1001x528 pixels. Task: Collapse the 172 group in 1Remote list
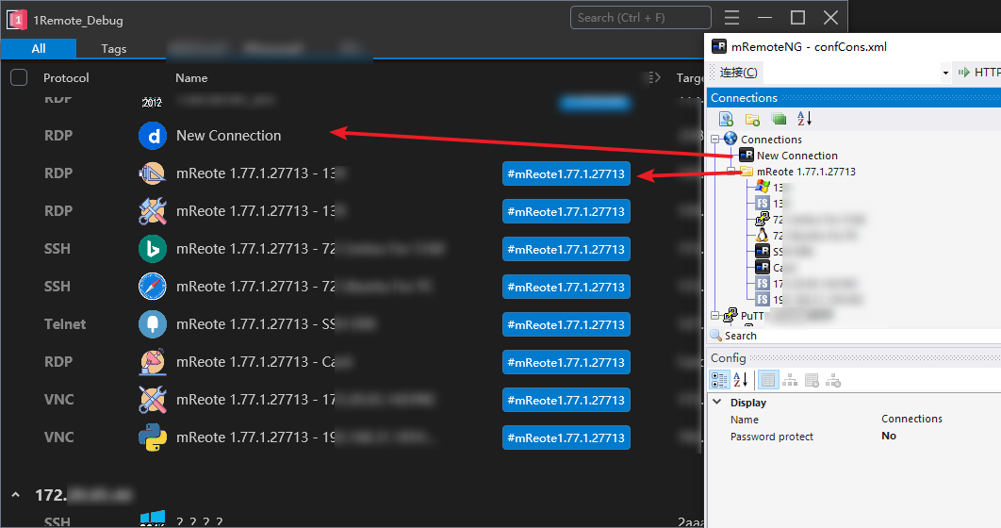click(x=15, y=495)
